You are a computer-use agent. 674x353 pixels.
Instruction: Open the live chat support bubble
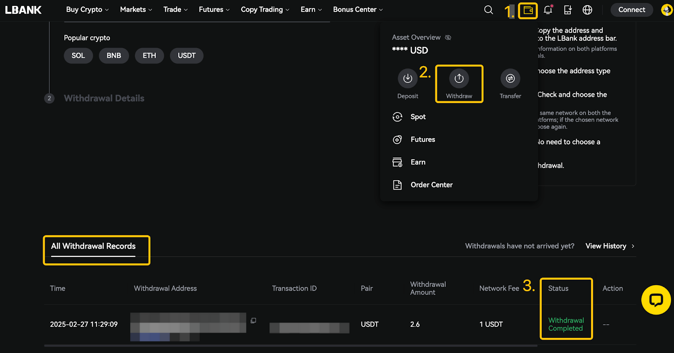(656, 300)
